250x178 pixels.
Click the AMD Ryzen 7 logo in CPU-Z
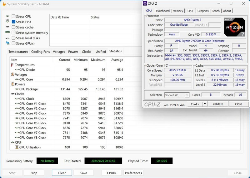coord(234,27)
